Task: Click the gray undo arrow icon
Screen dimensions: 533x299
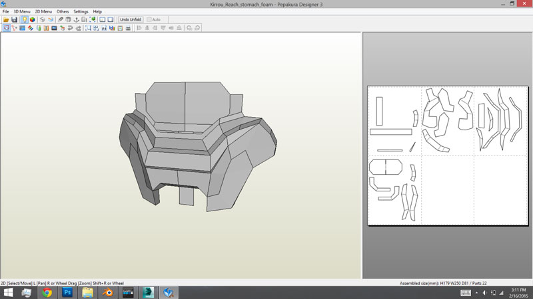Action: click(x=71, y=28)
